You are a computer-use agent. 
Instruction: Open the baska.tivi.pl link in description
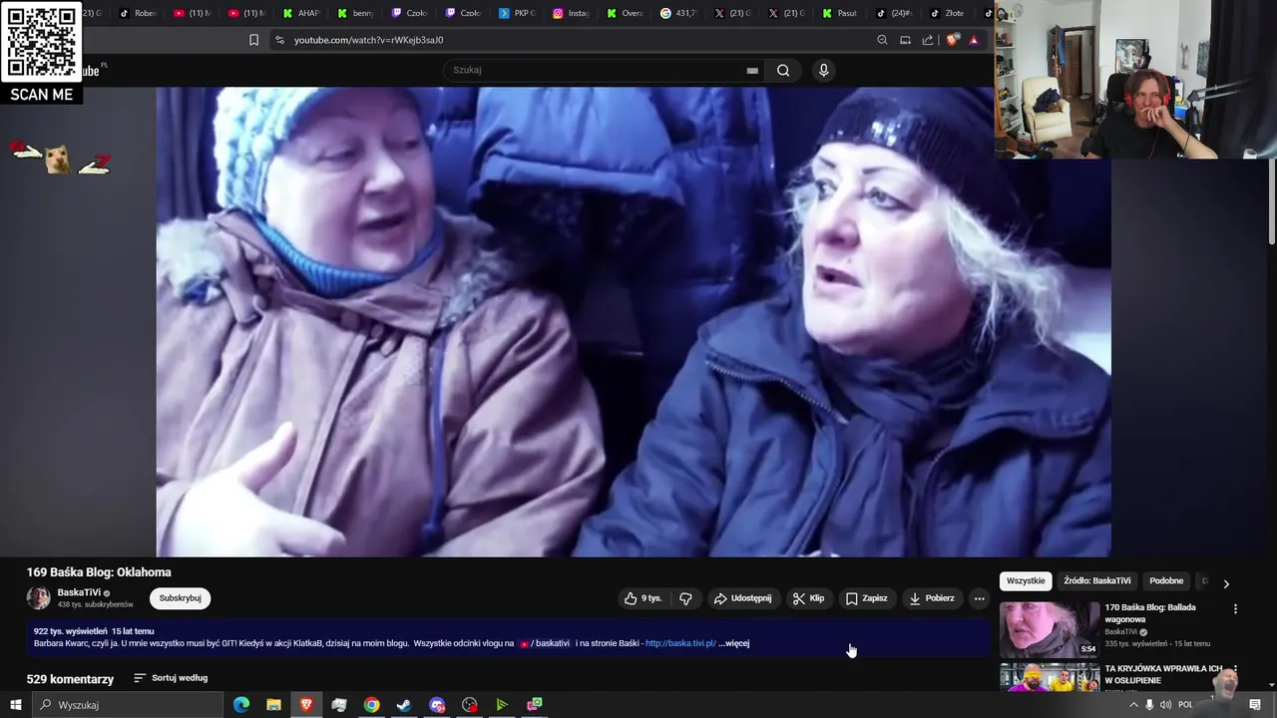click(680, 643)
